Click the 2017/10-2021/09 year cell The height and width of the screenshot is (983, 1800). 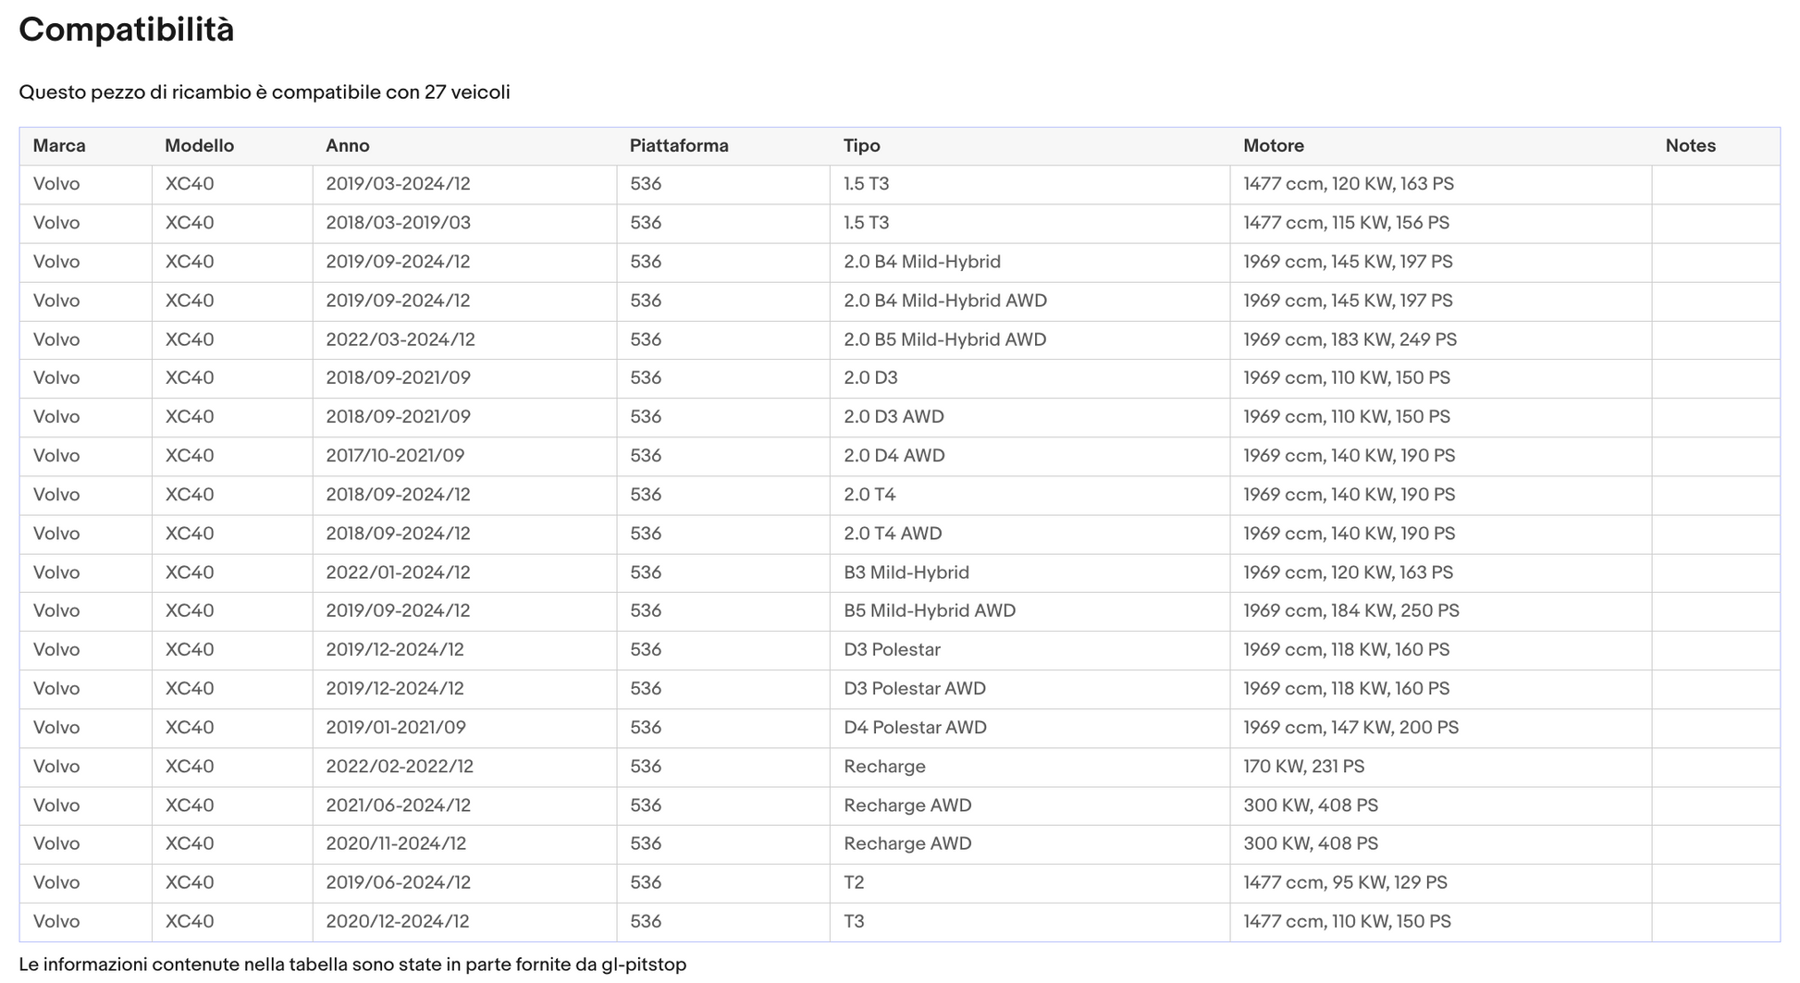(x=395, y=456)
